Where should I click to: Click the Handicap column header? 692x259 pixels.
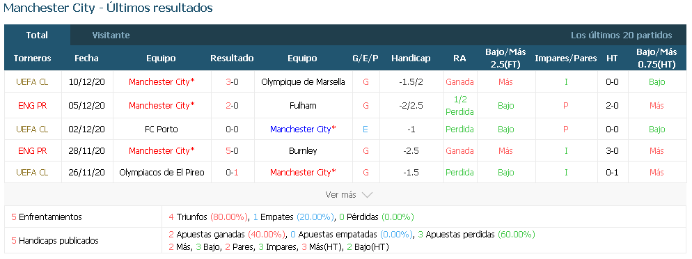(x=411, y=58)
